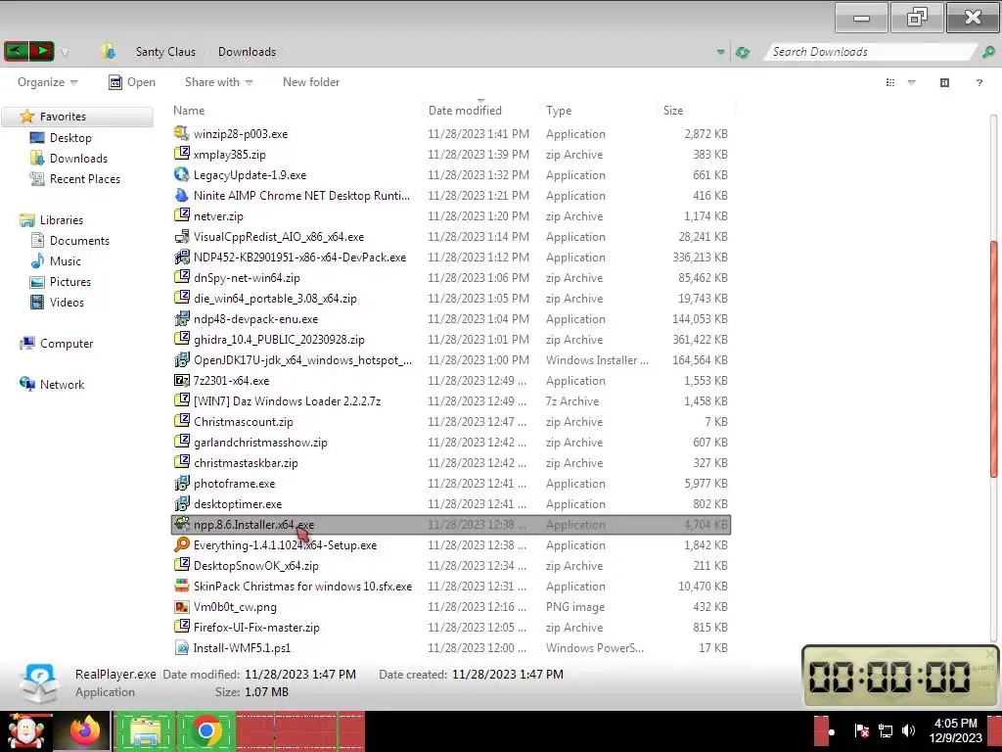Select NDP452-KB2901951 DevPack file icon
Screen dimensions: 1002x752
[181, 257]
